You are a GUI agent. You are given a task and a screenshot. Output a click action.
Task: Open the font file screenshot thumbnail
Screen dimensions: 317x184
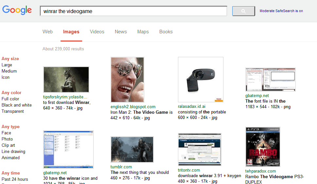(x=271, y=79)
